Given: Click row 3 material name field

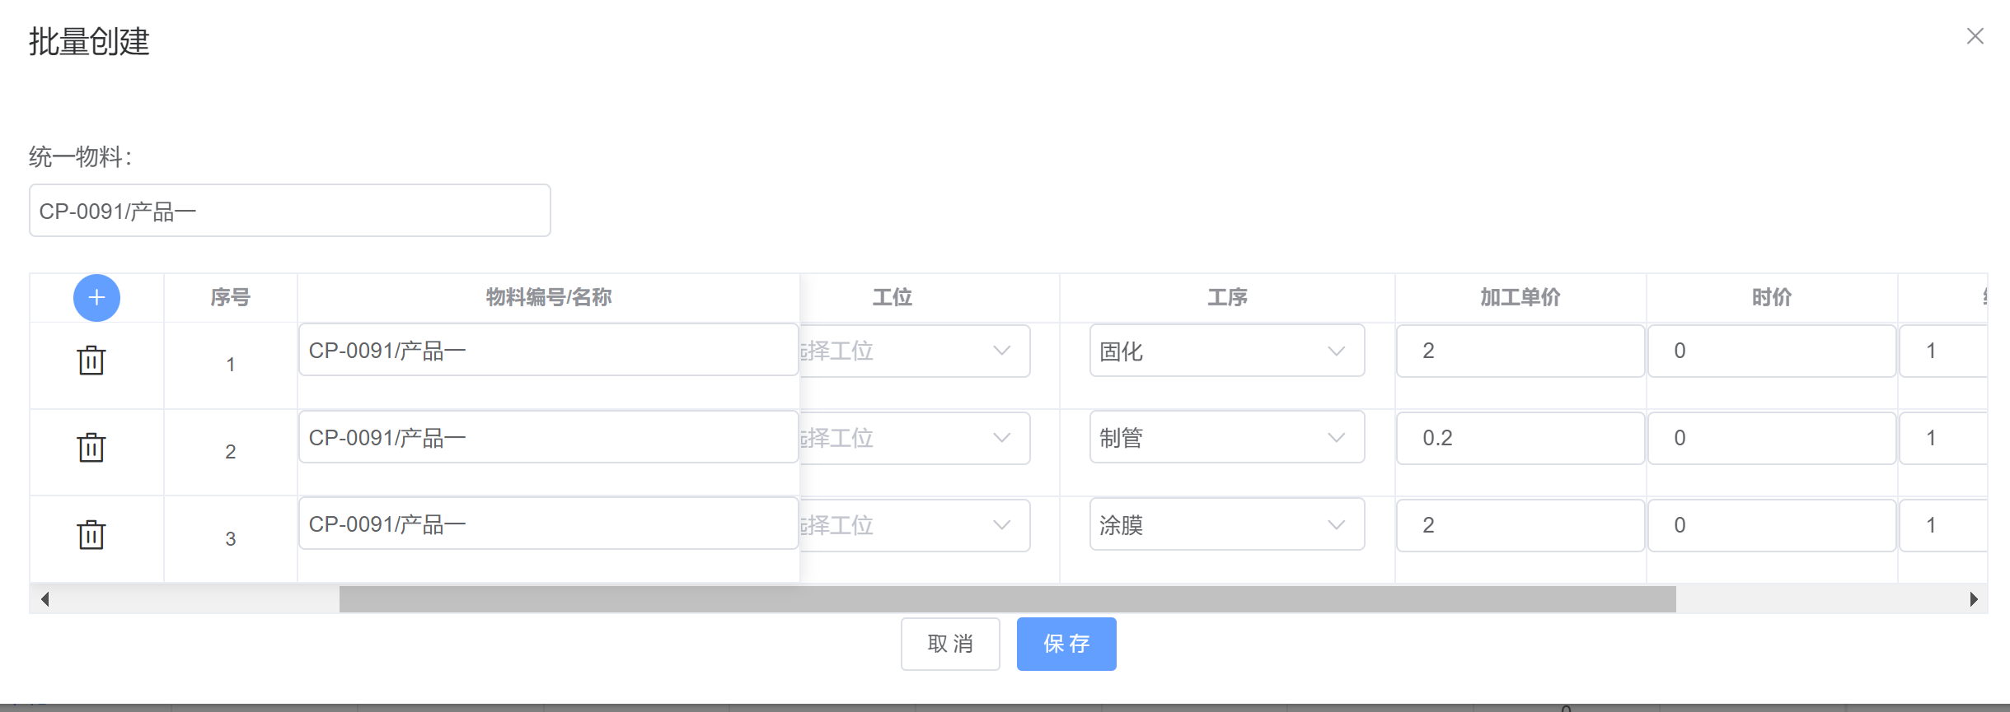Looking at the screenshot, I should pos(548,524).
